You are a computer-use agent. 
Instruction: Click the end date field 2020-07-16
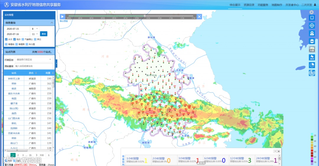17,34
